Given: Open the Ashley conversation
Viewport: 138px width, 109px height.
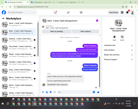Looking at the screenshot, I should tap(18, 94).
